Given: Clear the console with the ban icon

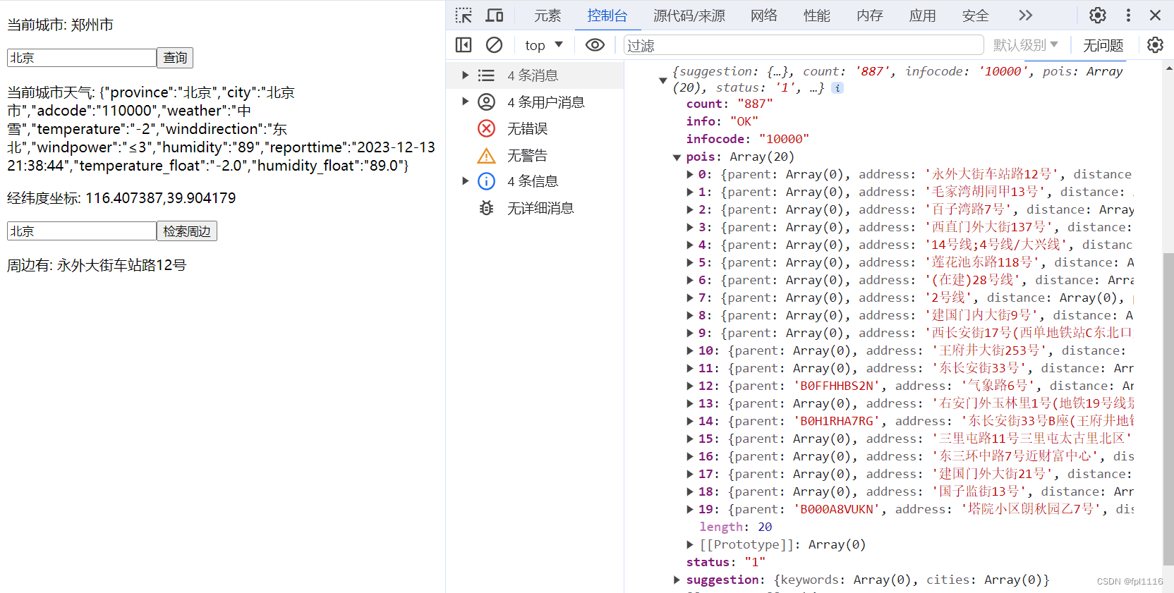Looking at the screenshot, I should point(495,45).
